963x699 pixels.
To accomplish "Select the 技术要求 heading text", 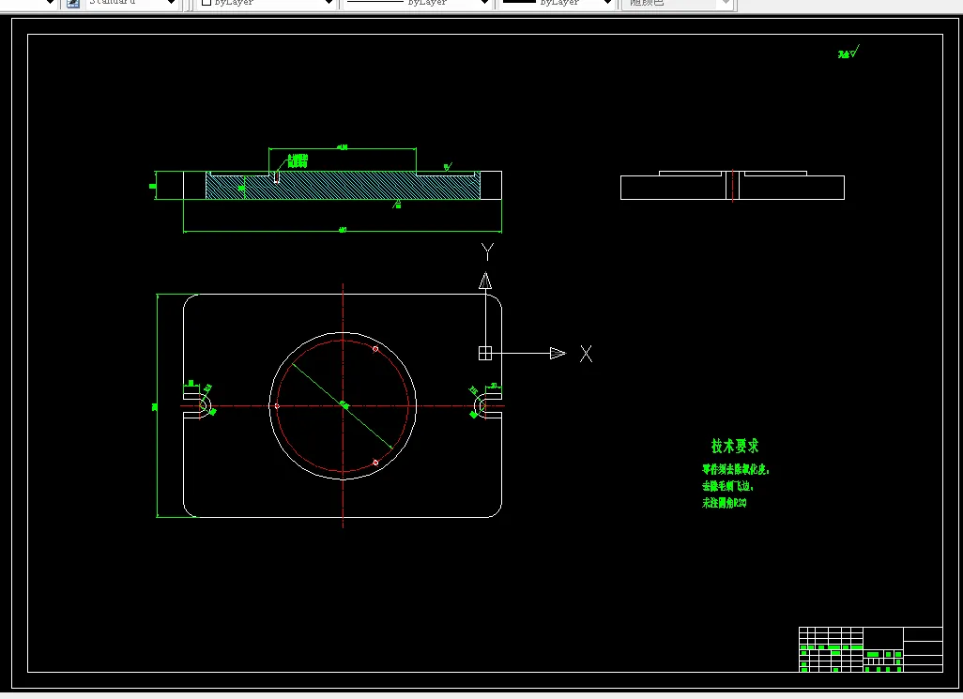I will coord(735,446).
